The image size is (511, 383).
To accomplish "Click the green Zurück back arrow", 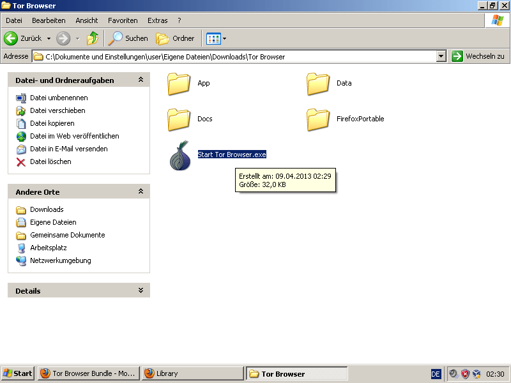I will (x=11, y=38).
